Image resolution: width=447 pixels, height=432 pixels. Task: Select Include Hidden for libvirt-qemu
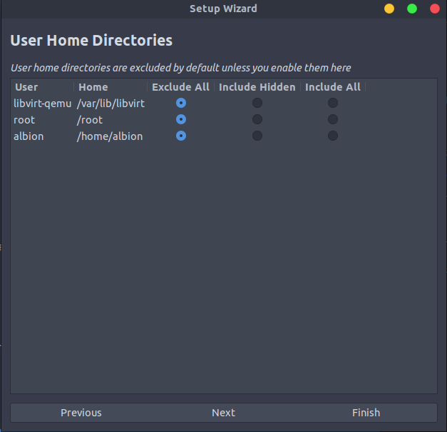[x=257, y=103]
